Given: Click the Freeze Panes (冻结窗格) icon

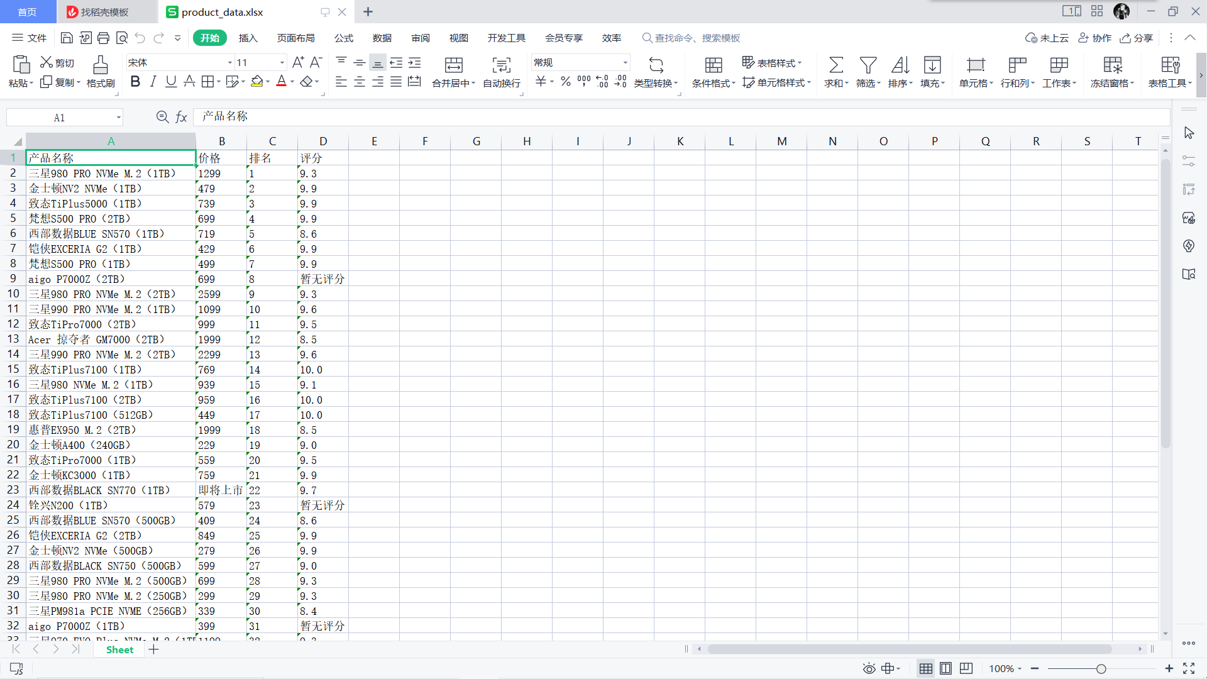Looking at the screenshot, I should coord(1112,65).
